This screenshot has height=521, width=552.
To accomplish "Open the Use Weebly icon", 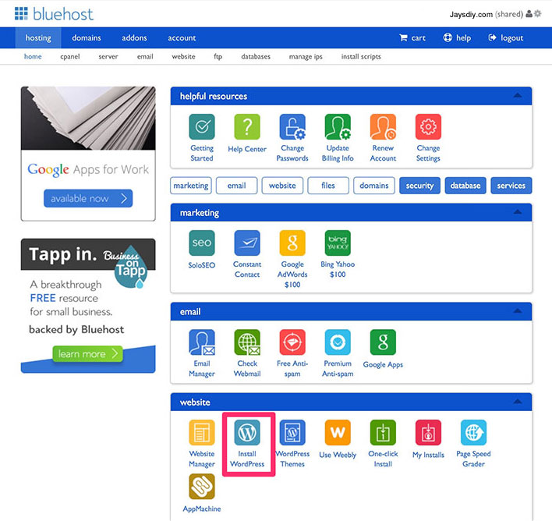I will (338, 432).
